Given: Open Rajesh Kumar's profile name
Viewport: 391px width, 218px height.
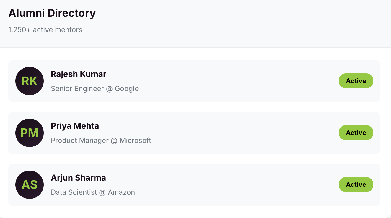Looking at the screenshot, I should click(79, 74).
